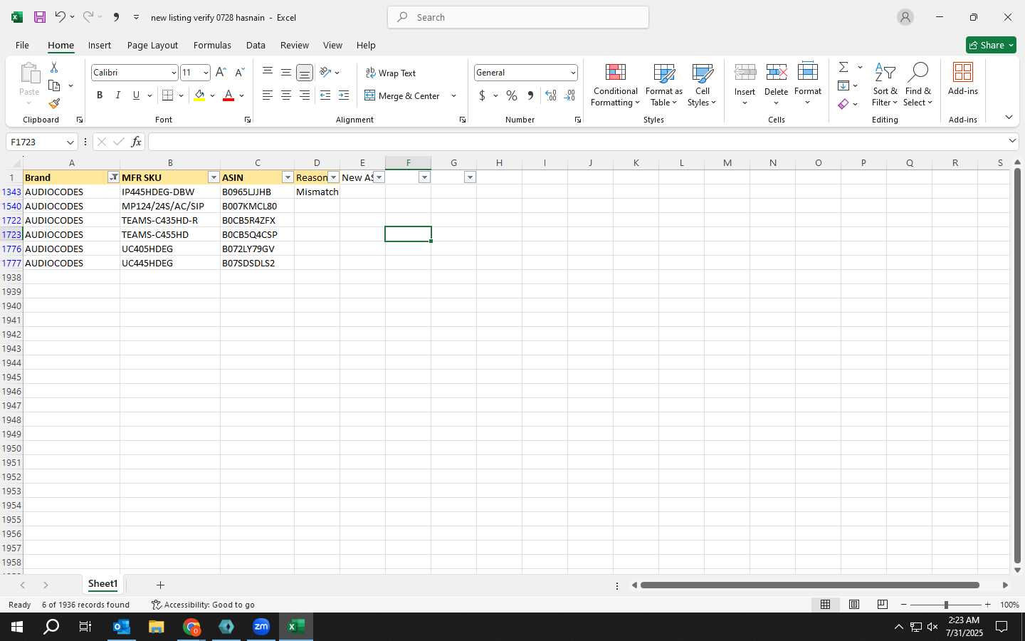Switch to Normal view in status bar

click(x=825, y=605)
